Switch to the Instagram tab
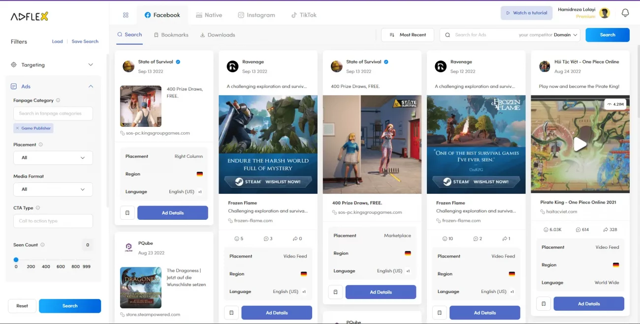 click(x=256, y=15)
